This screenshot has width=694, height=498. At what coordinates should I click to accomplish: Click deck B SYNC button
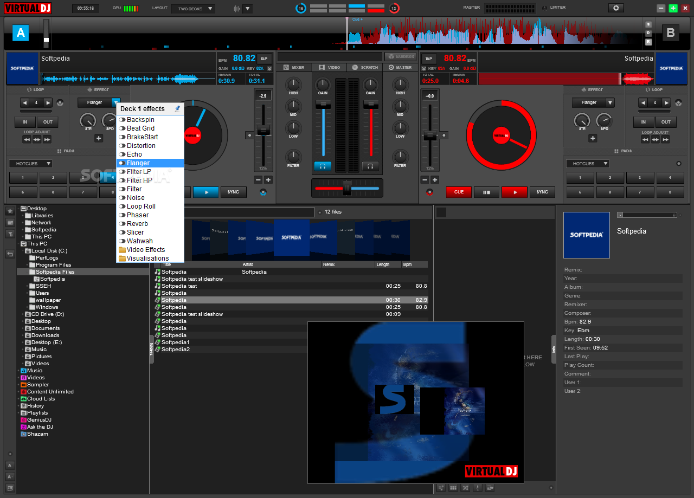point(542,192)
